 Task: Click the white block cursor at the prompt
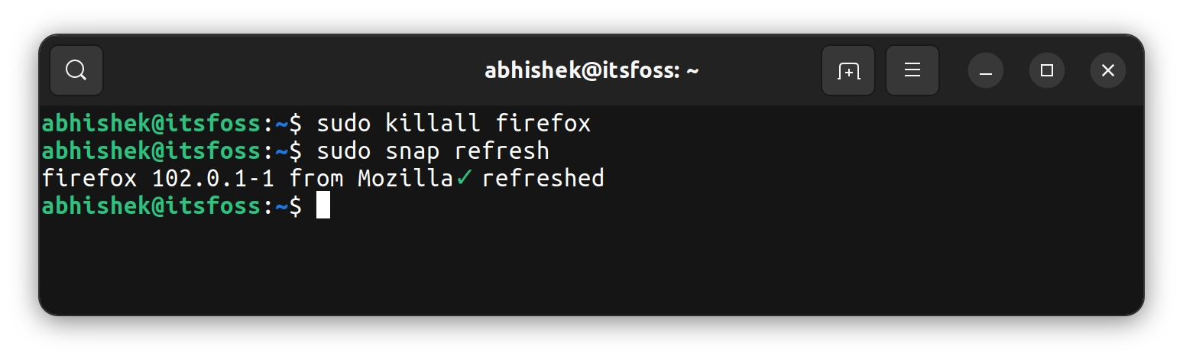click(323, 205)
